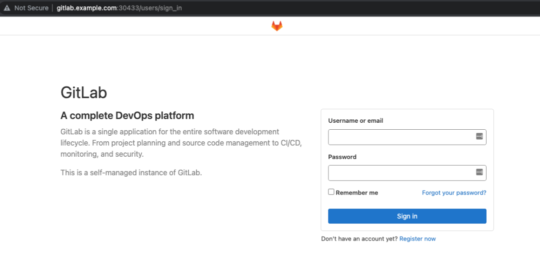
Task: Click the 'A complete DevOps platform' heading
Action: (x=127, y=116)
